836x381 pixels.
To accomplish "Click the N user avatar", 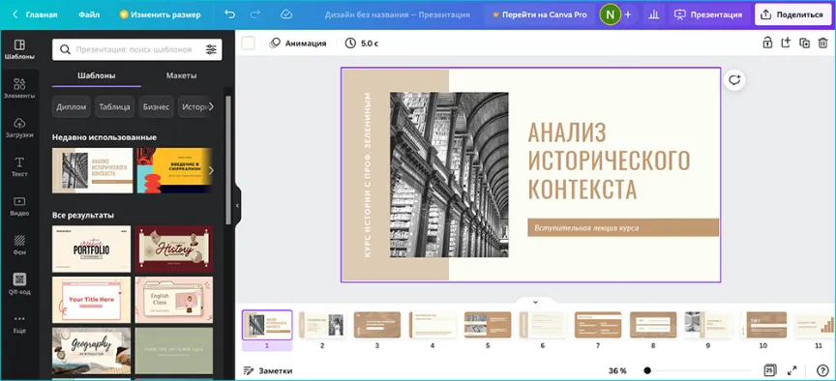I will coord(610,15).
